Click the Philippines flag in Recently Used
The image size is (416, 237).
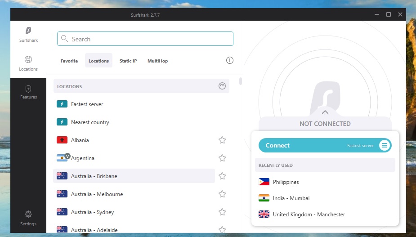tap(264, 182)
